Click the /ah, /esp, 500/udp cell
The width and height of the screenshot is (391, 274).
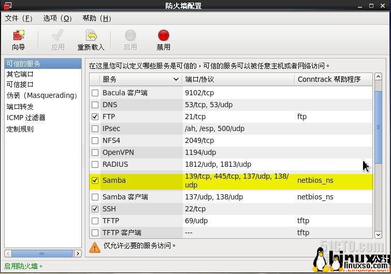tap(215, 128)
